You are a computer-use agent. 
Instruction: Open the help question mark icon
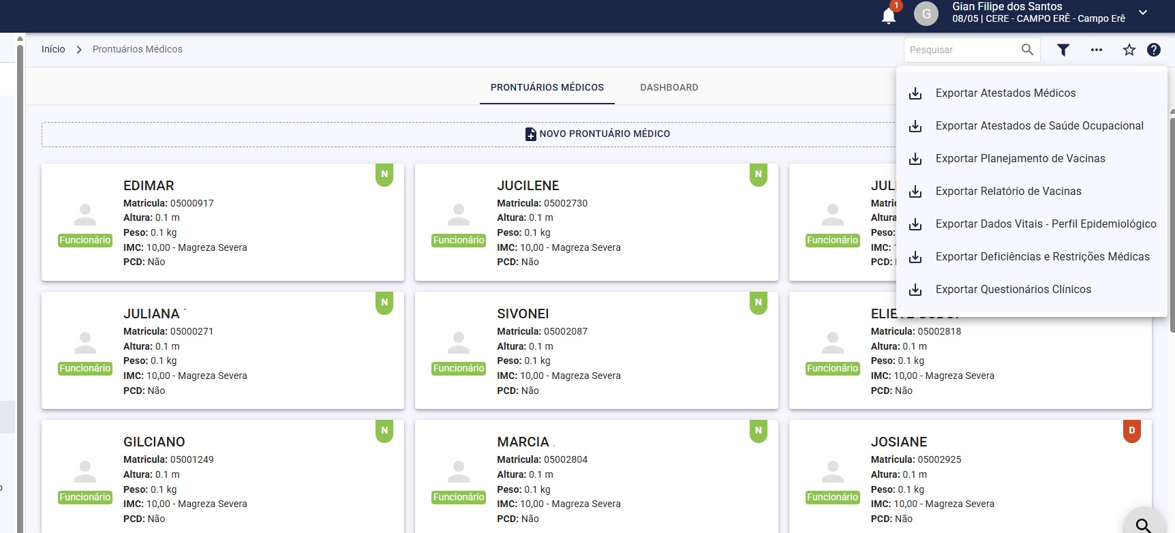point(1153,50)
